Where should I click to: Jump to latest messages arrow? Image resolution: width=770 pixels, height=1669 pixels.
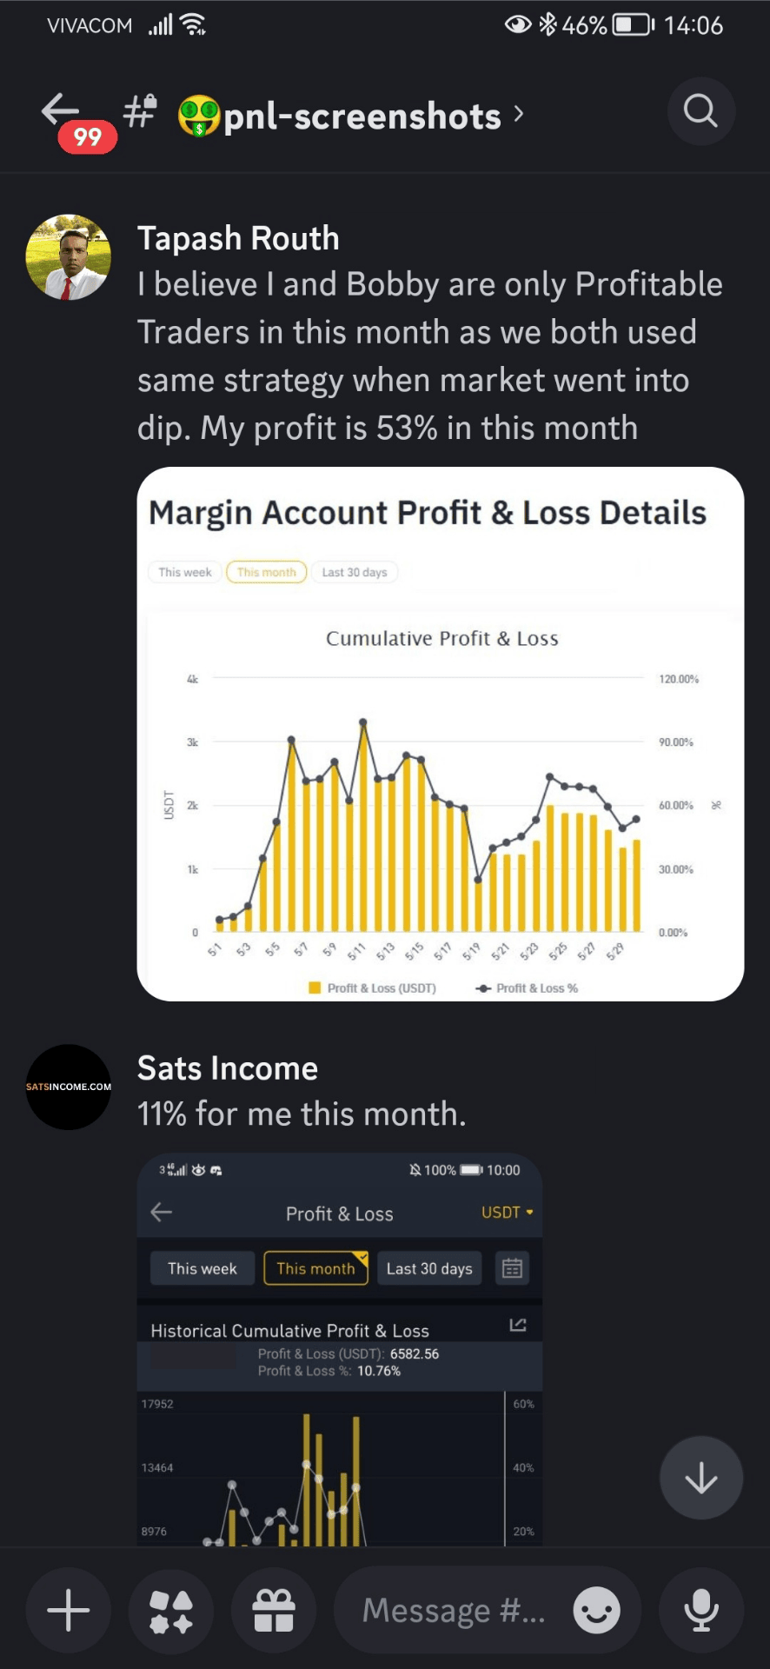700,1478
